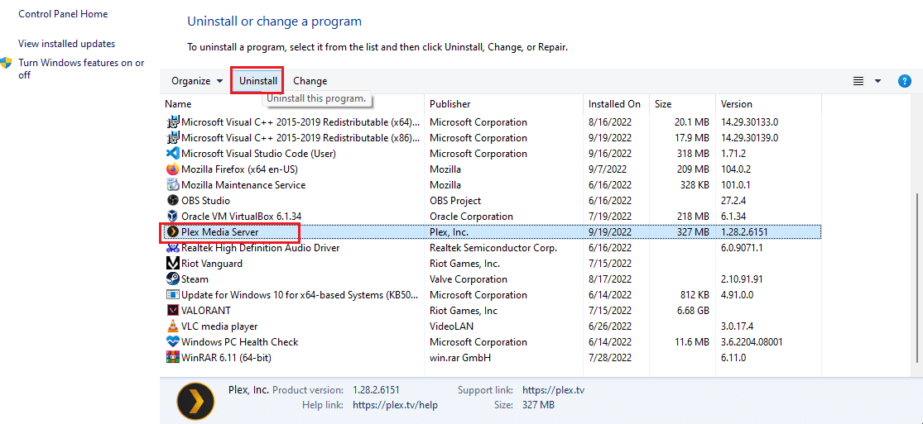The image size is (923, 424).
Task: Select Mozilla Maintenance Service name
Action: [243, 184]
